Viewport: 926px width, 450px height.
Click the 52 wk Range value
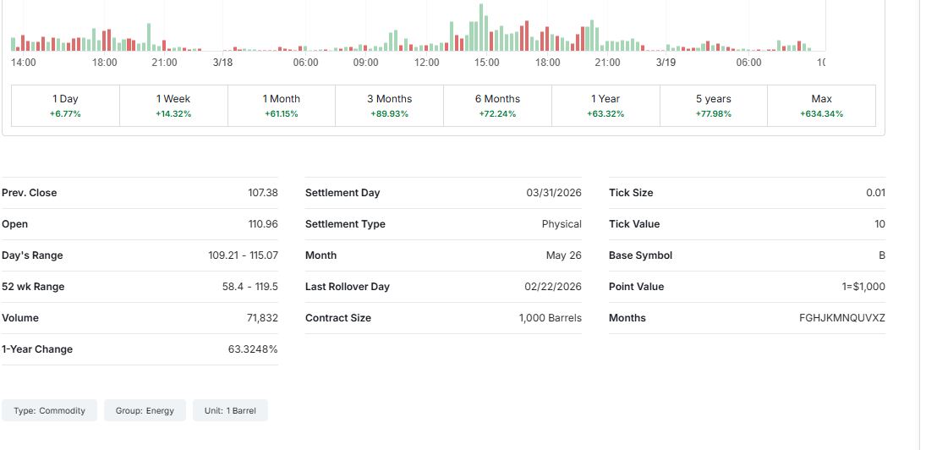point(249,287)
